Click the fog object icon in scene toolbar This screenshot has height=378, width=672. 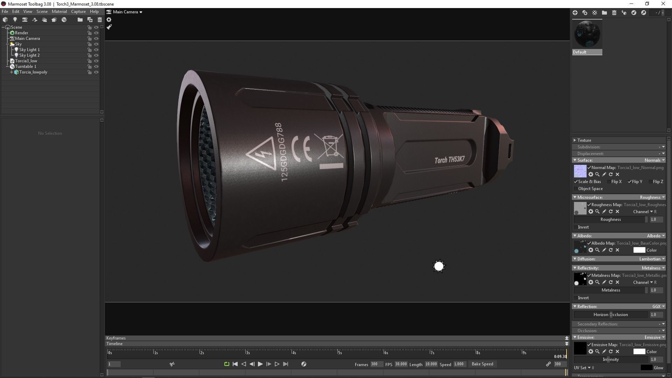[x=44, y=20]
